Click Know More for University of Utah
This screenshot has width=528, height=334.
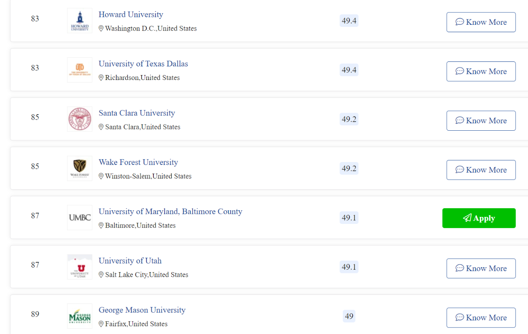pos(481,268)
